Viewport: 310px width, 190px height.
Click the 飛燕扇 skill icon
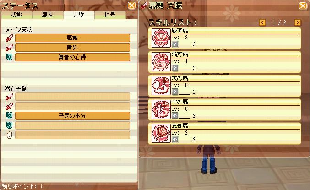point(161,62)
